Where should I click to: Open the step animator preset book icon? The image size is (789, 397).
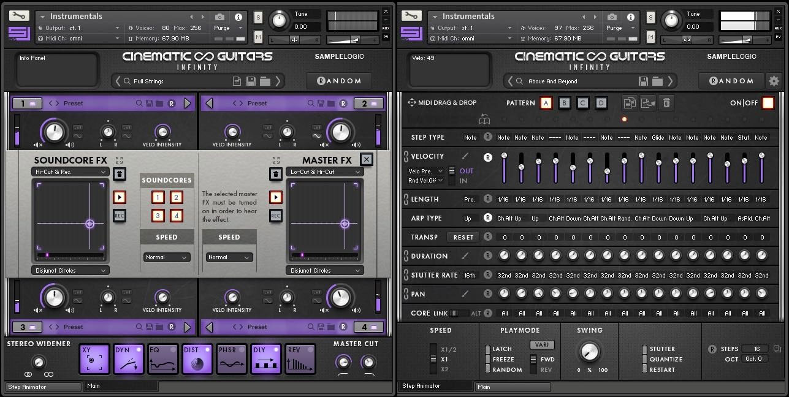point(485,119)
